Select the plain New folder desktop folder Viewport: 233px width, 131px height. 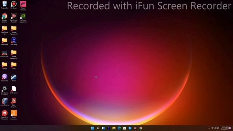click(x=5, y=41)
